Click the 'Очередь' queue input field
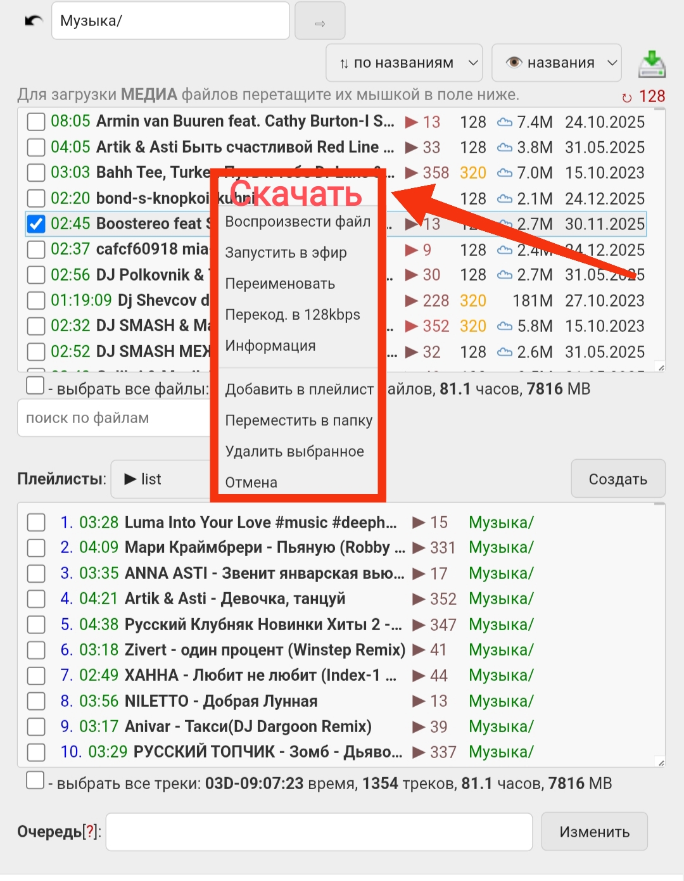The height and width of the screenshot is (881, 684). pos(319,832)
